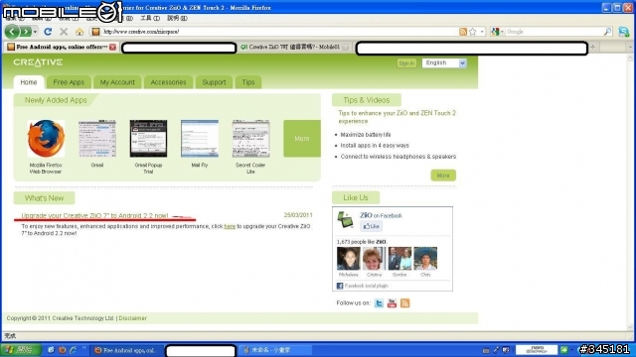Click the Facebook Like button
The height and width of the screenshot is (357, 636).
point(371,226)
